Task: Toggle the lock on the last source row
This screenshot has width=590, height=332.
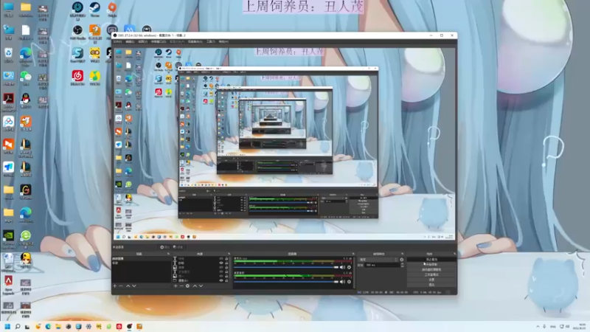Action: pos(226,280)
